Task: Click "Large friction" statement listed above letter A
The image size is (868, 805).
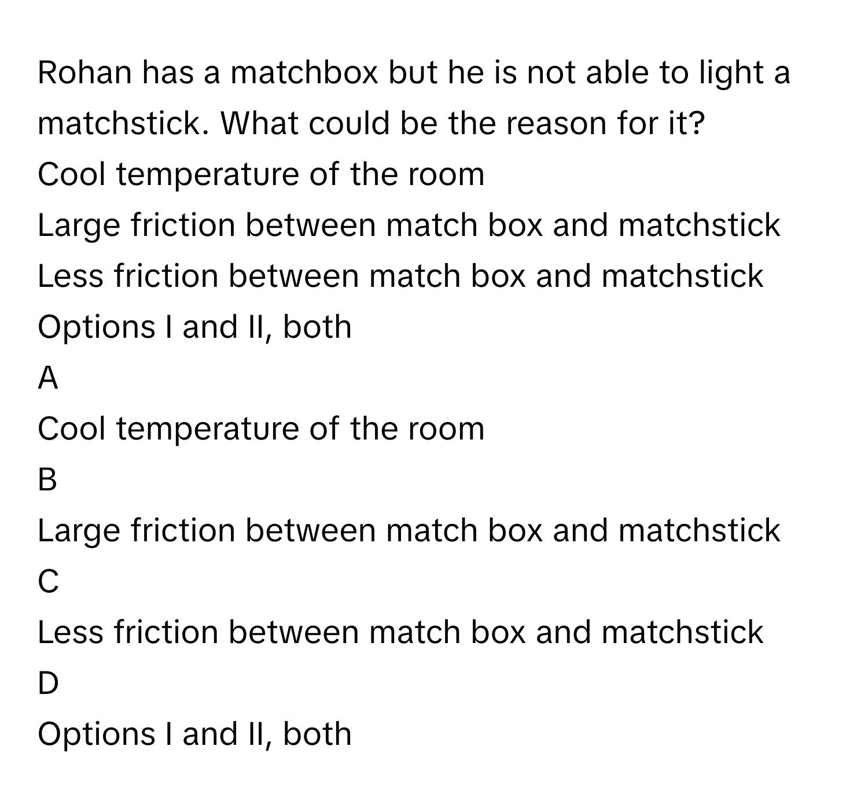Action: (x=409, y=226)
